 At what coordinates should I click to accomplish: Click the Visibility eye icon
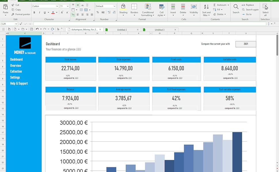pyautogui.click(x=194, y=7)
